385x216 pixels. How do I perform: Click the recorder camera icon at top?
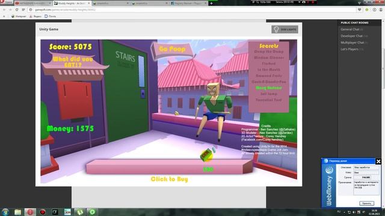(304, 2)
